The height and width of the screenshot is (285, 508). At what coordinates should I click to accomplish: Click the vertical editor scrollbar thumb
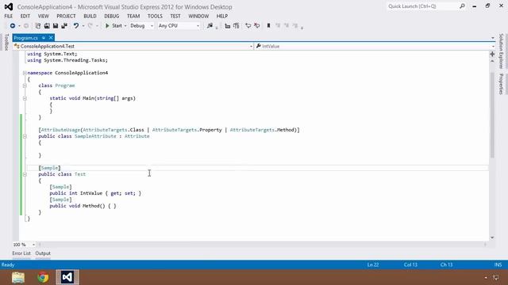coord(492,115)
